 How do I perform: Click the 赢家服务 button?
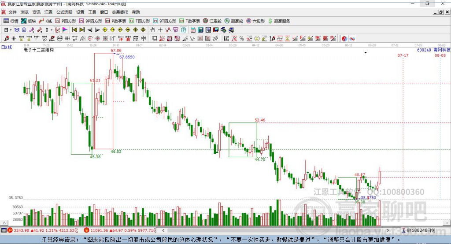pos(279,21)
